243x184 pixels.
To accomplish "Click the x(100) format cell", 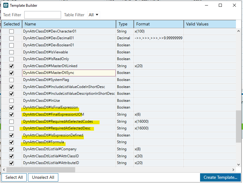I will pyautogui.click(x=159, y=31).
